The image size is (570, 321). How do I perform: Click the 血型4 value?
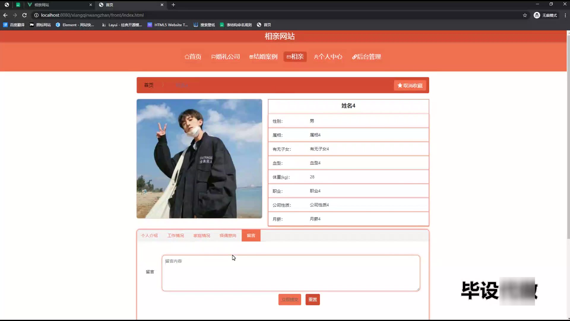point(315,163)
